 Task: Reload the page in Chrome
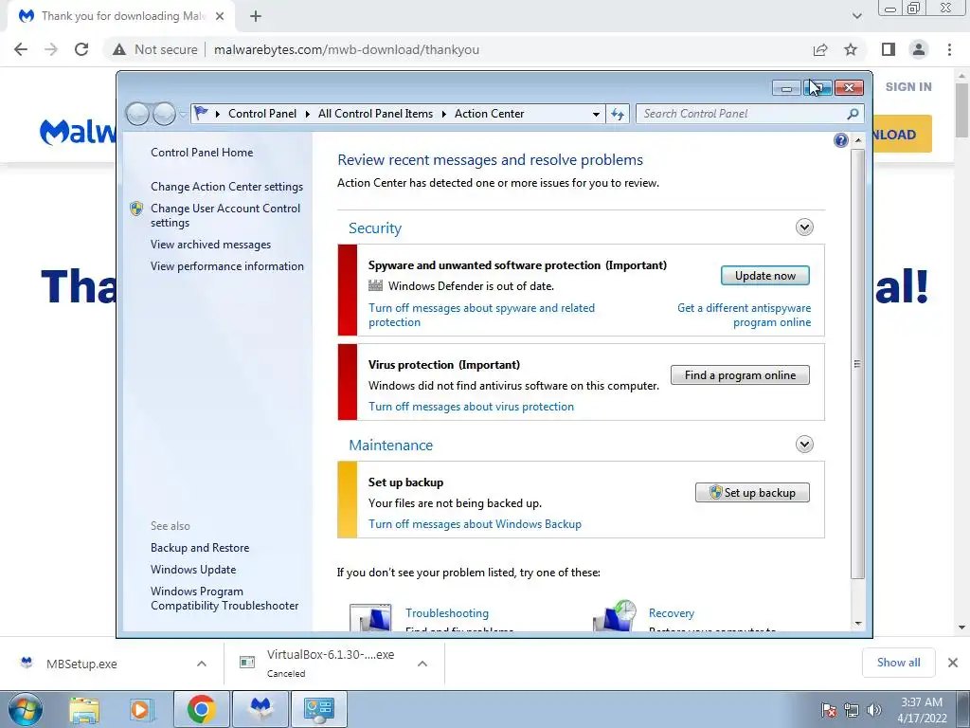[81, 49]
